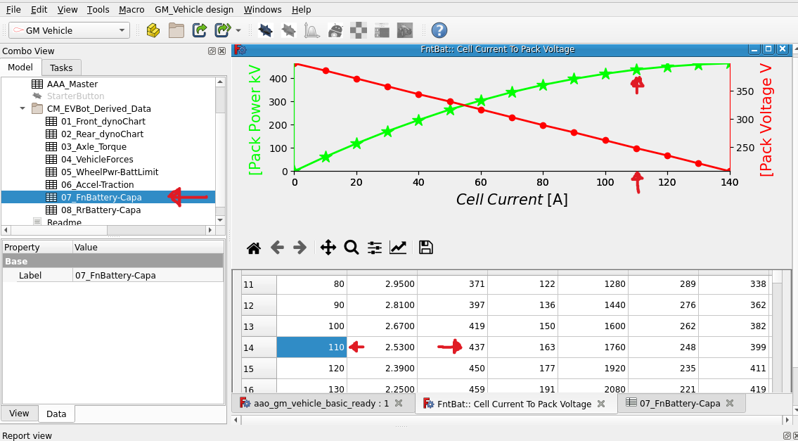
Task: Select the 08_RrBattery-Capa spreadsheet
Action: 101,210
